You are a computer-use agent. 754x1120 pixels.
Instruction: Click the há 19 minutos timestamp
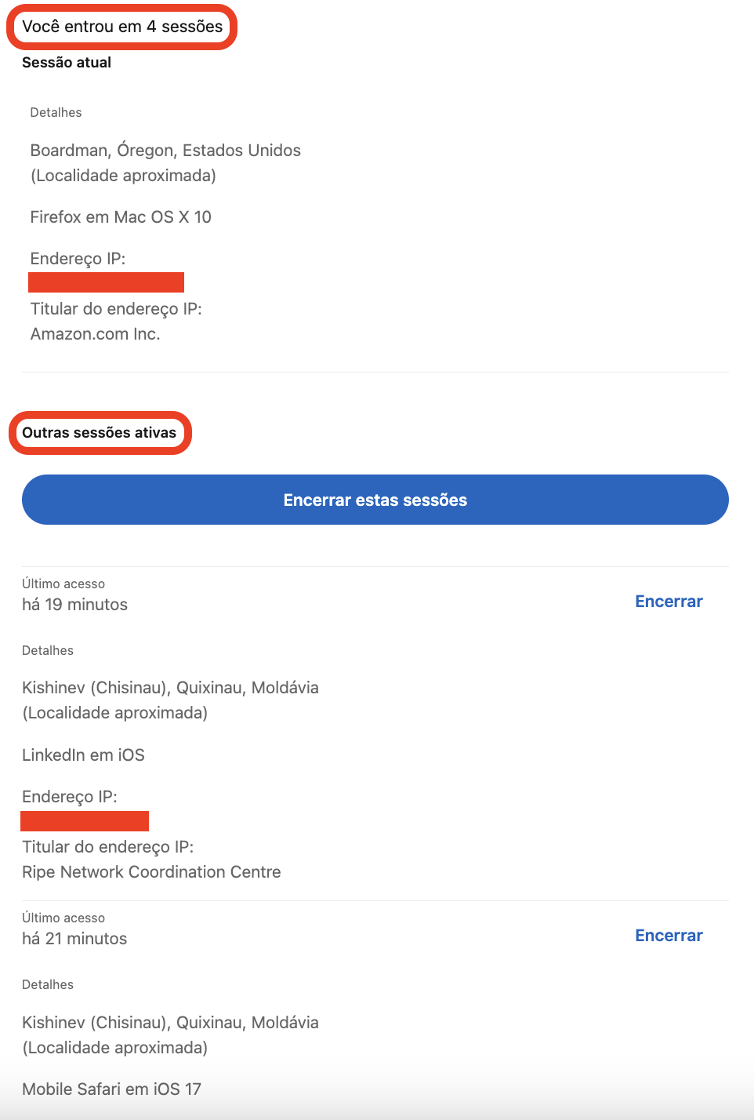(74, 605)
